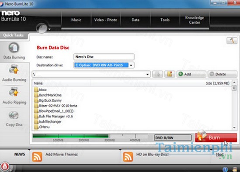Open the DVD-R/RW disc type selector
The image size is (240, 172).
[173, 138]
